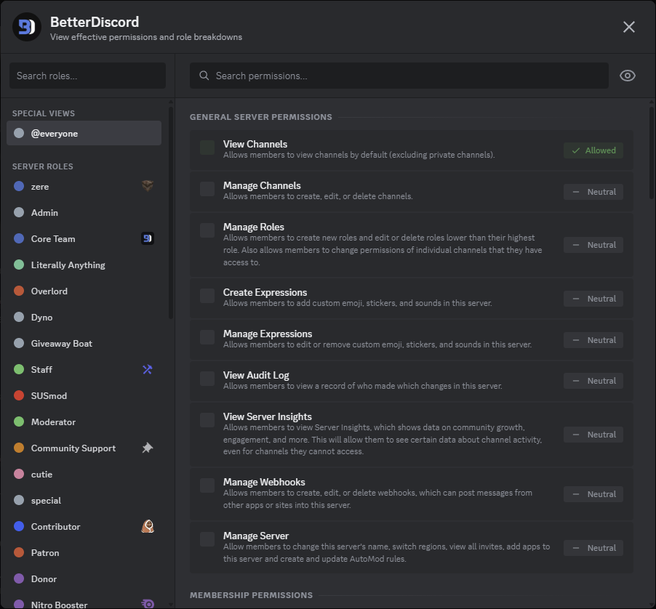
Task: Click the Neutral badge for Manage Roles
Action: (593, 245)
